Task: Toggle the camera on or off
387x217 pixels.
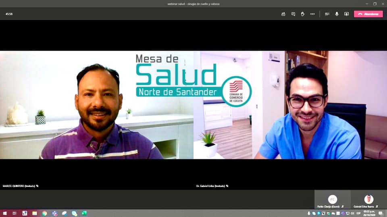Action: point(327,14)
